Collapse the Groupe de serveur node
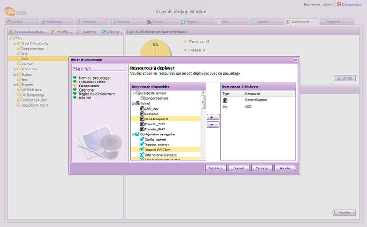367x227 pixels. pyautogui.click(x=133, y=93)
